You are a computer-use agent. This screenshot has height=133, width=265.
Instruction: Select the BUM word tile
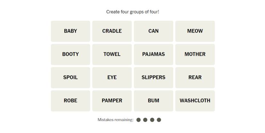(x=154, y=101)
